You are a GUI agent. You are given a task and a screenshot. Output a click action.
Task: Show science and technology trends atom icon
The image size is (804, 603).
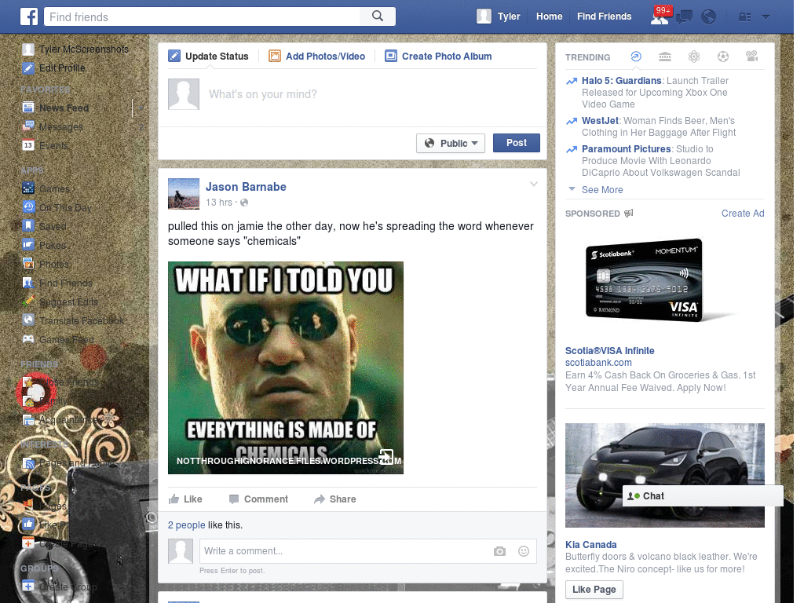pos(694,57)
